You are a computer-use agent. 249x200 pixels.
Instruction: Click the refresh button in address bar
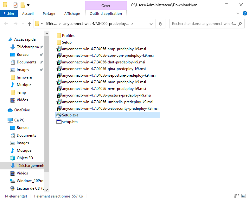(x=161, y=24)
